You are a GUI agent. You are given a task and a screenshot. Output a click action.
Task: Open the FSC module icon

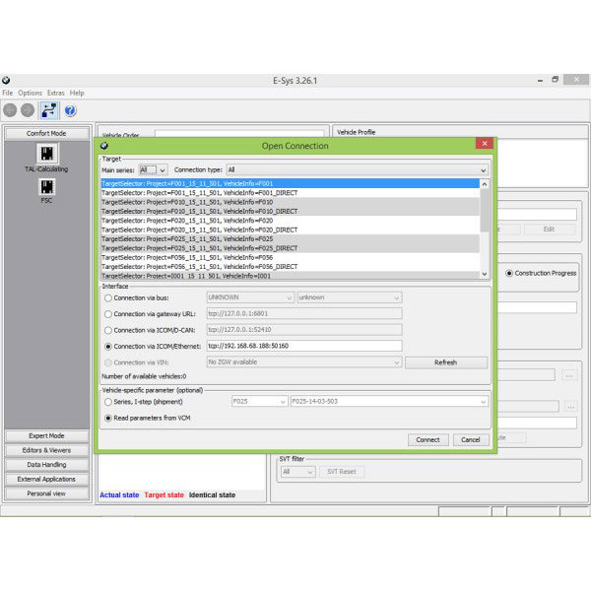tap(46, 186)
